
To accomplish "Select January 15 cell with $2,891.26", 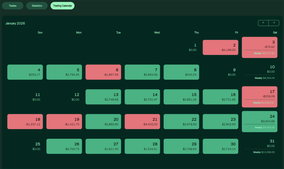I will coord(181,97).
